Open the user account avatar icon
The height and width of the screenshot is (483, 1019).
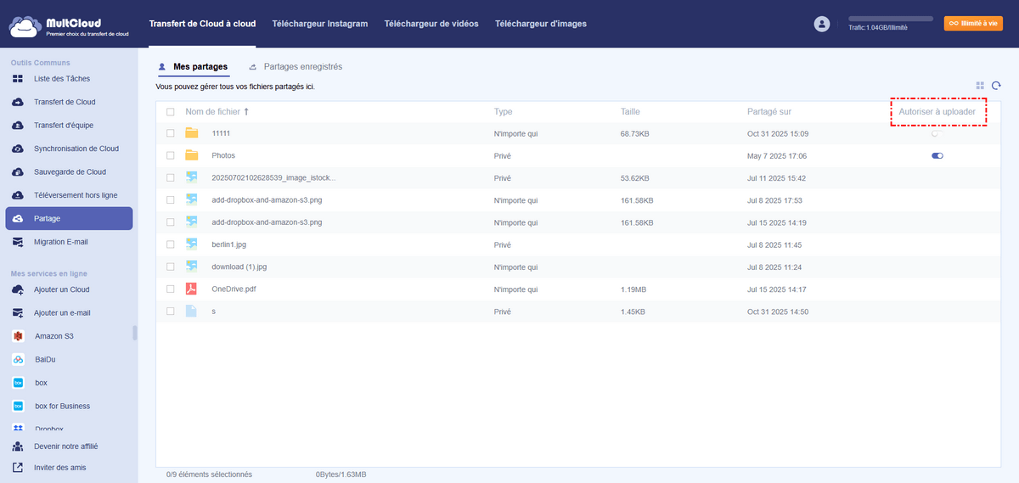tap(821, 25)
